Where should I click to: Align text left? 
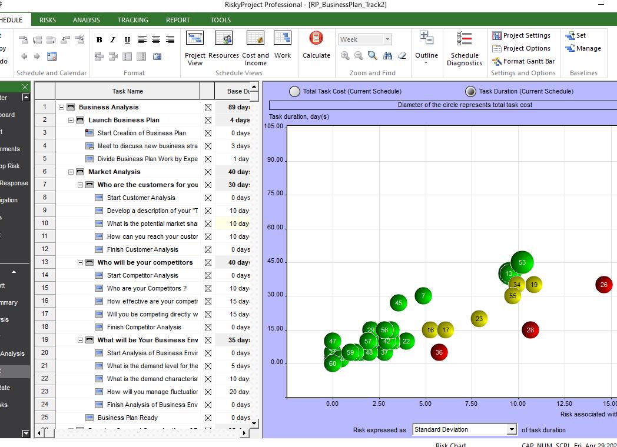[x=142, y=40]
